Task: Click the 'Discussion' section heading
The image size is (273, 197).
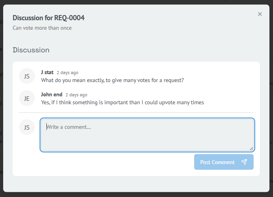Action: click(31, 50)
